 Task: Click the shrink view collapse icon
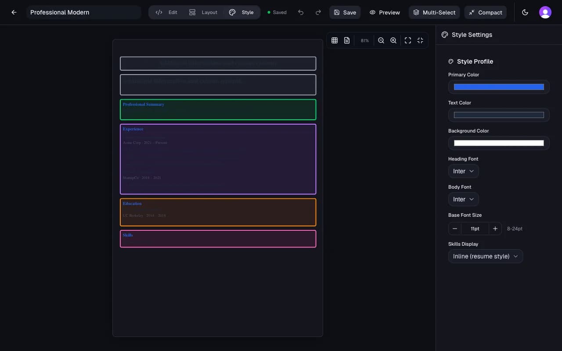[420, 40]
